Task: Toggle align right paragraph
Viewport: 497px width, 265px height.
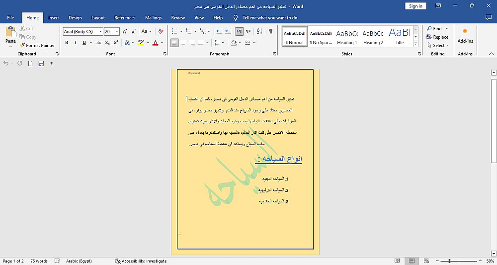Action: 192,42
